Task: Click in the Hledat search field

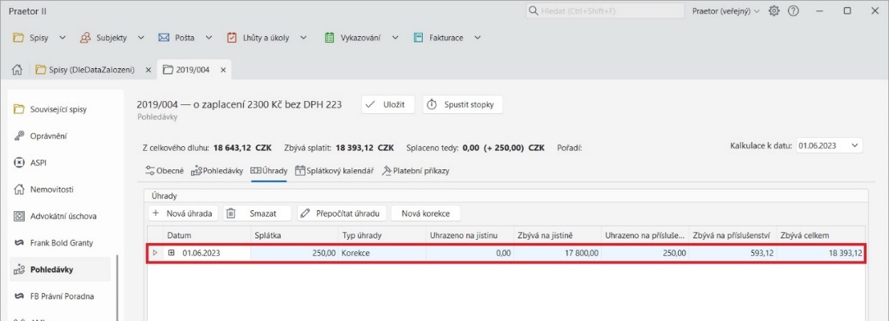Action: (x=604, y=10)
